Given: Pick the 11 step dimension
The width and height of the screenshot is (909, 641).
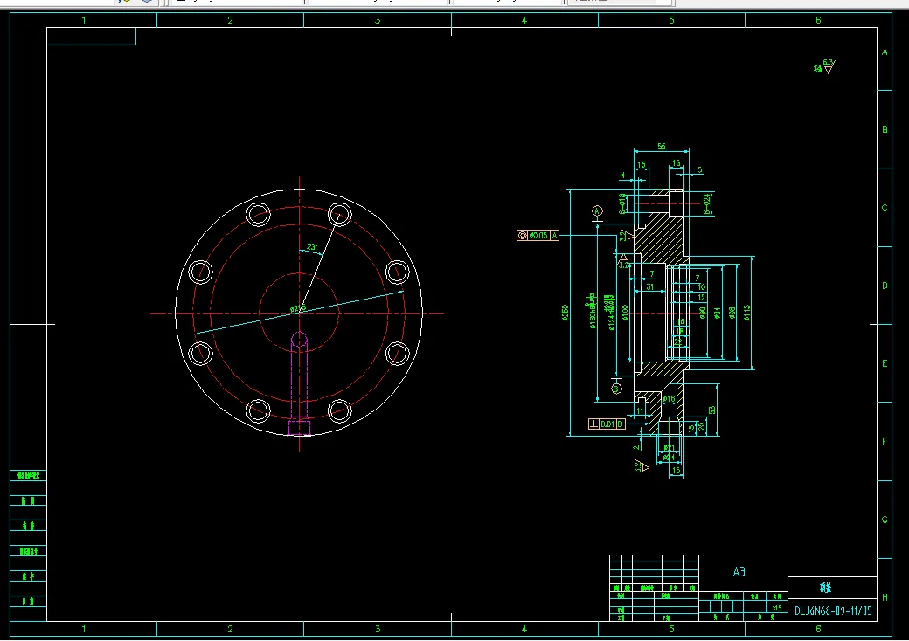Looking at the screenshot, I should (640, 411).
